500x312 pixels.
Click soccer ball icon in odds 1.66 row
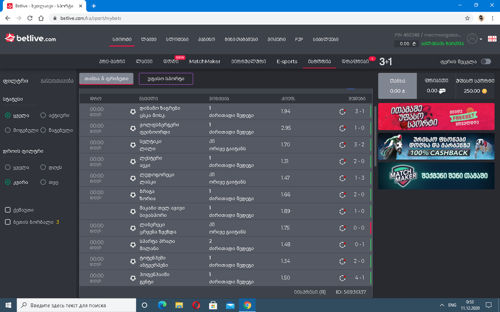(x=133, y=195)
